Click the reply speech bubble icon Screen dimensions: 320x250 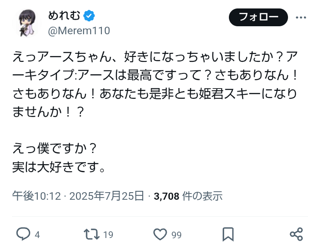click(x=23, y=234)
